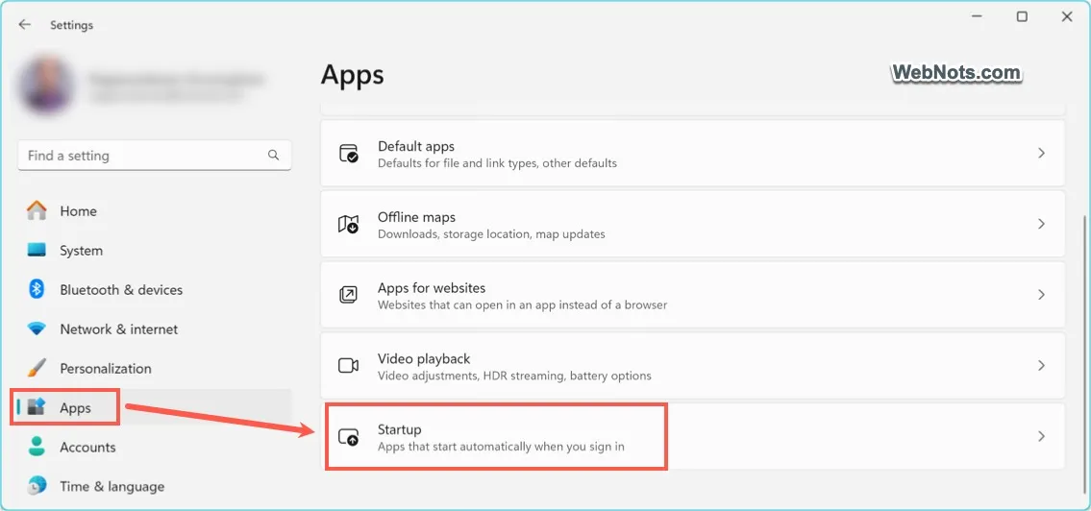This screenshot has width=1091, height=511.
Task: Open Accounts settings
Action: (155, 447)
